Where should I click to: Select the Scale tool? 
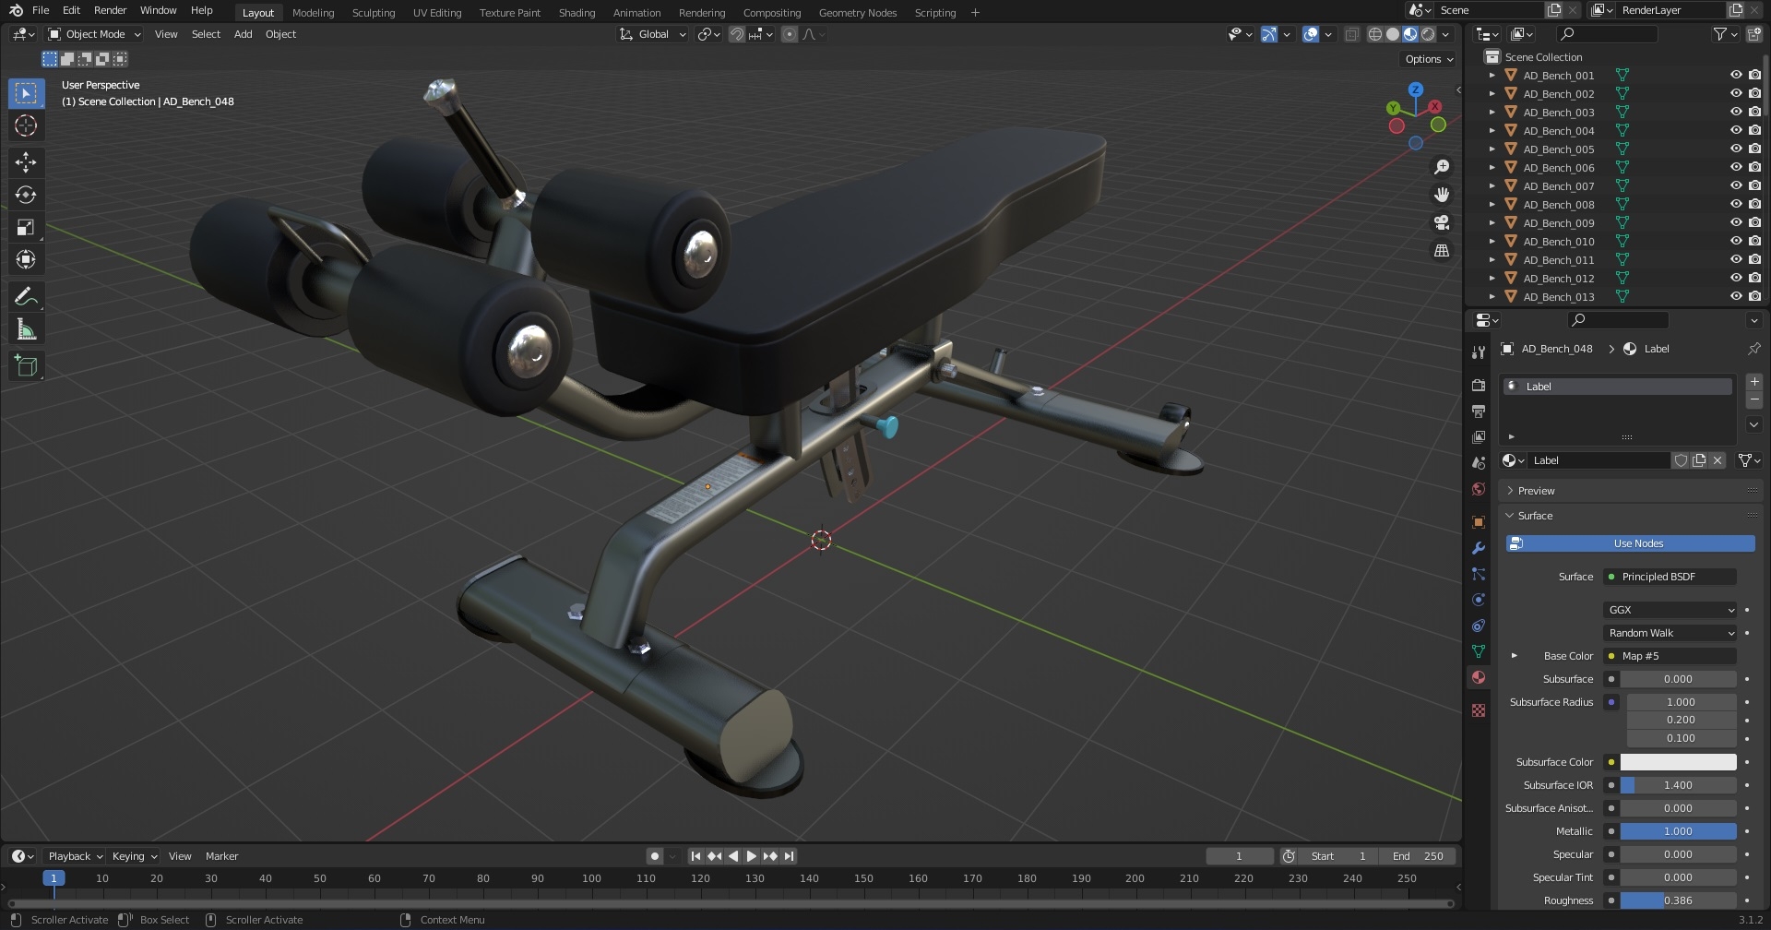(x=26, y=227)
